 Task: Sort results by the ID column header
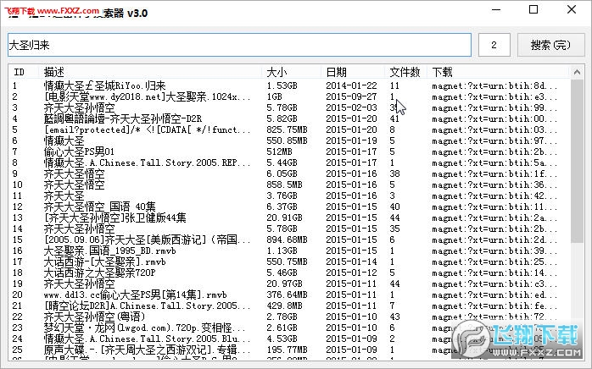click(20, 72)
